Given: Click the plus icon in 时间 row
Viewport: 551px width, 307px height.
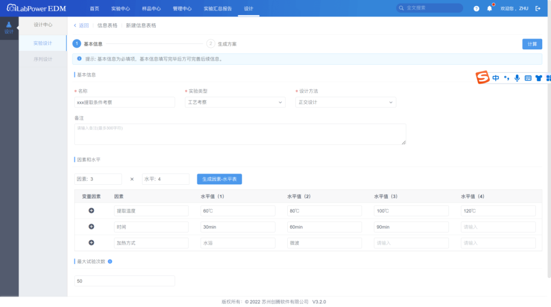Looking at the screenshot, I should point(91,227).
